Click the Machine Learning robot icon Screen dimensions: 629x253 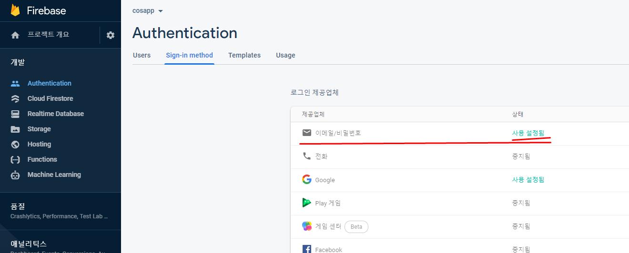[15, 175]
